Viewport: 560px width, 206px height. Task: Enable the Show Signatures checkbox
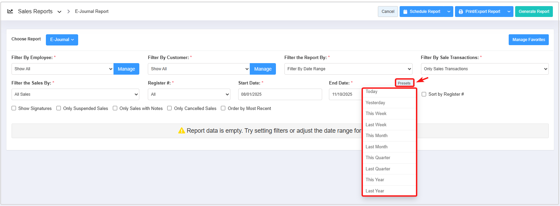[14, 108]
